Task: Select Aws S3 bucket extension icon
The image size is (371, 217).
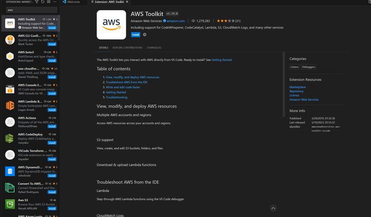Action: tap(10, 204)
